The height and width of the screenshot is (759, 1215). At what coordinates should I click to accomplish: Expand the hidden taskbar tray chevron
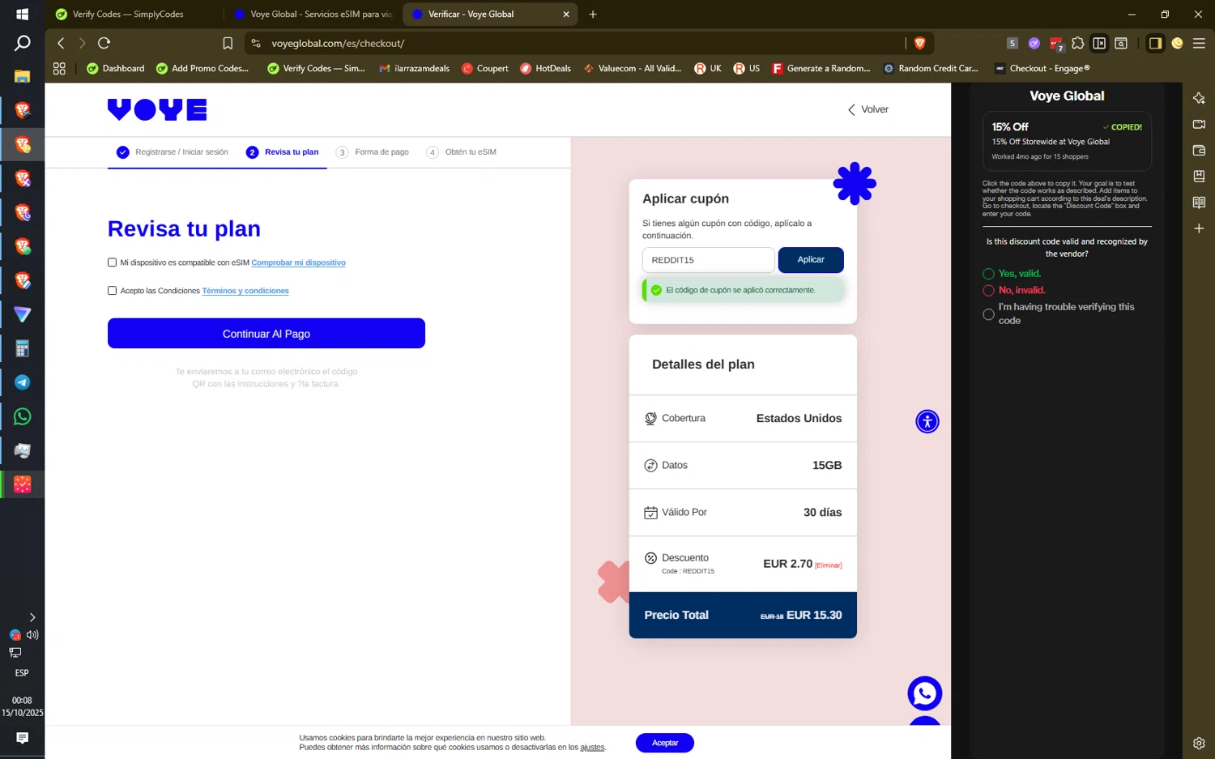tap(32, 617)
